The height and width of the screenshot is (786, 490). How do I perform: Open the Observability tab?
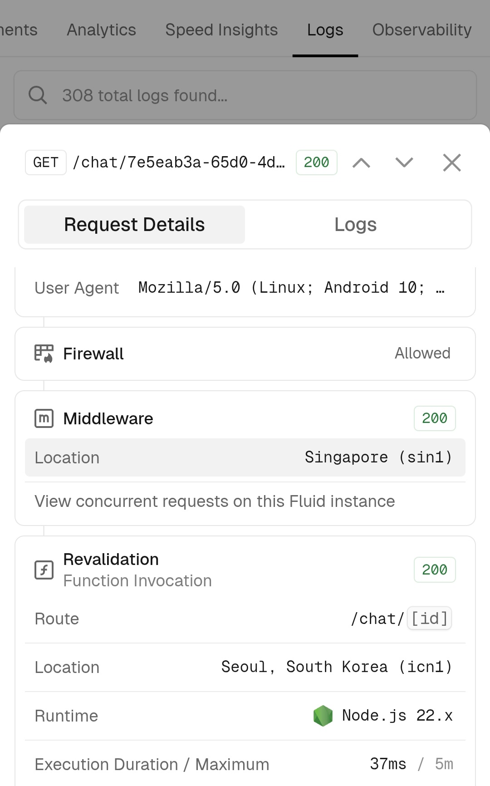[422, 30]
